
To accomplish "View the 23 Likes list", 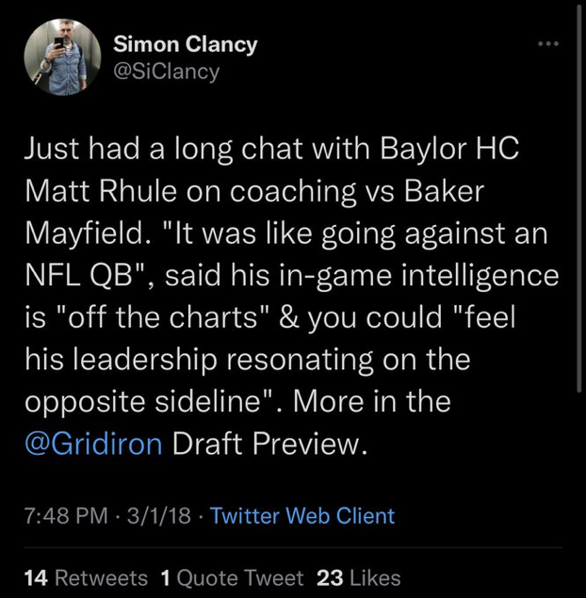I will pyautogui.click(x=359, y=577).
